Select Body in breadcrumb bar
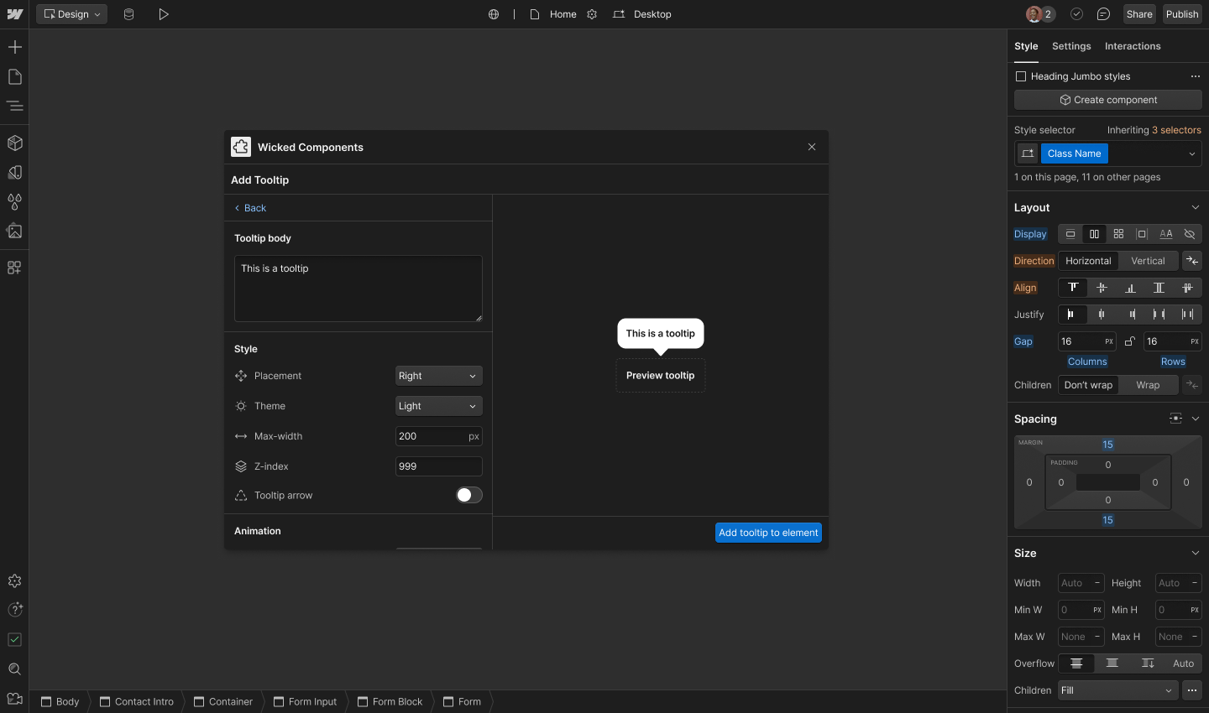Screen dimensions: 1209x713 pos(60,702)
